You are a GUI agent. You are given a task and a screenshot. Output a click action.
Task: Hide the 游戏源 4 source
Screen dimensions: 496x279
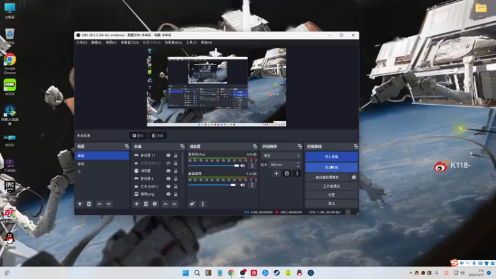tap(168, 179)
